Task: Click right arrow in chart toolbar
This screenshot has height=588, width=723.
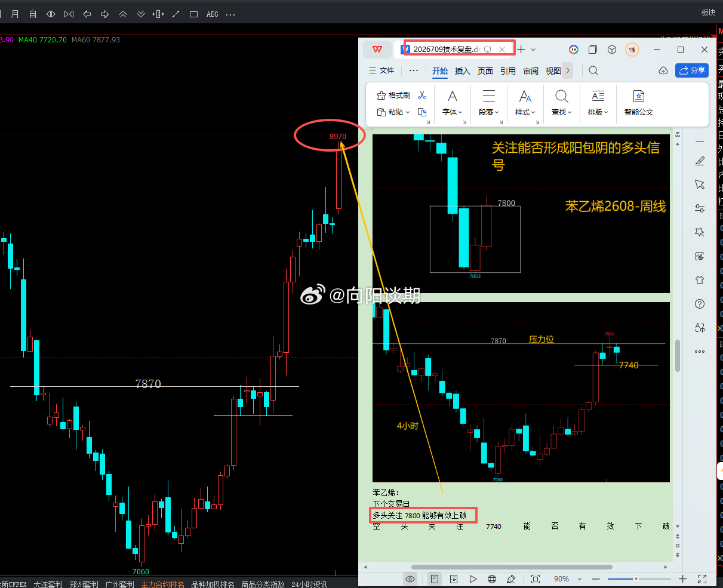Action: pyautogui.click(x=104, y=13)
